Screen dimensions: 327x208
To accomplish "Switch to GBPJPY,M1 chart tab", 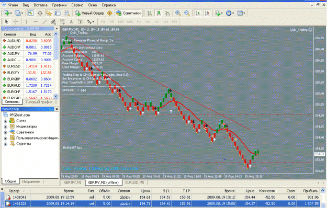I will click(x=73, y=182).
